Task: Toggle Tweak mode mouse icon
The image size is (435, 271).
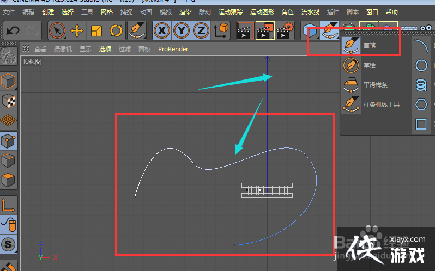Action: click(8, 225)
